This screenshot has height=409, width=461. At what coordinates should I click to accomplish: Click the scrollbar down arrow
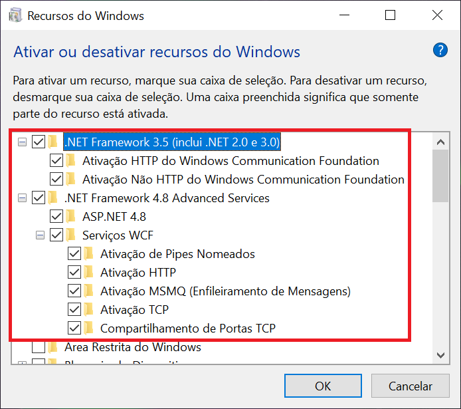(x=440, y=353)
